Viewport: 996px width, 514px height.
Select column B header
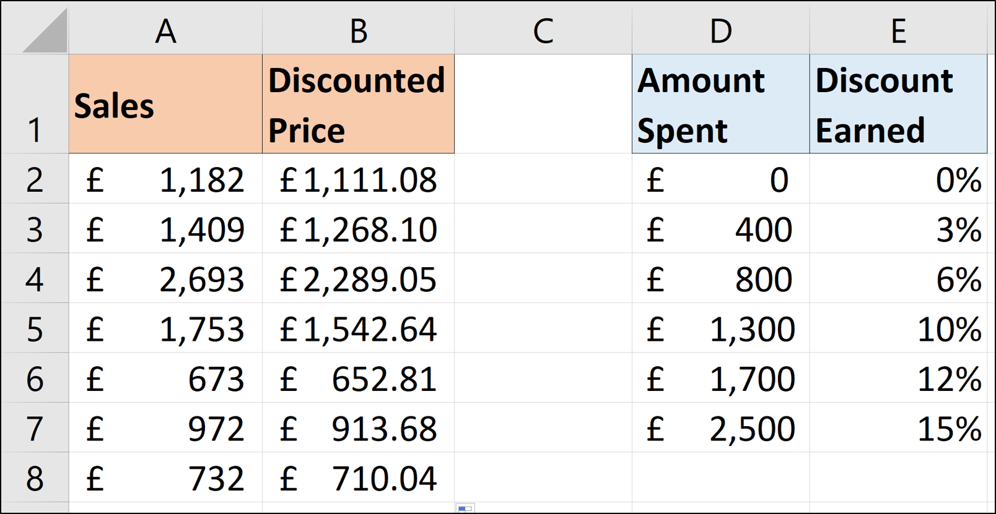click(358, 30)
